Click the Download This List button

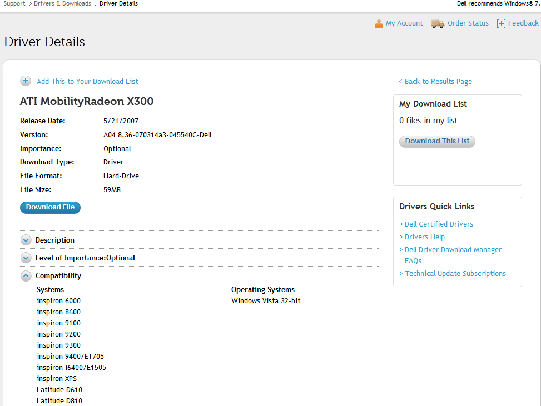tap(437, 141)
